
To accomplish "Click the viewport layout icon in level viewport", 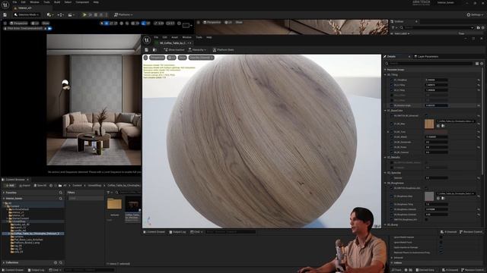I will click(x=186, y=25).
